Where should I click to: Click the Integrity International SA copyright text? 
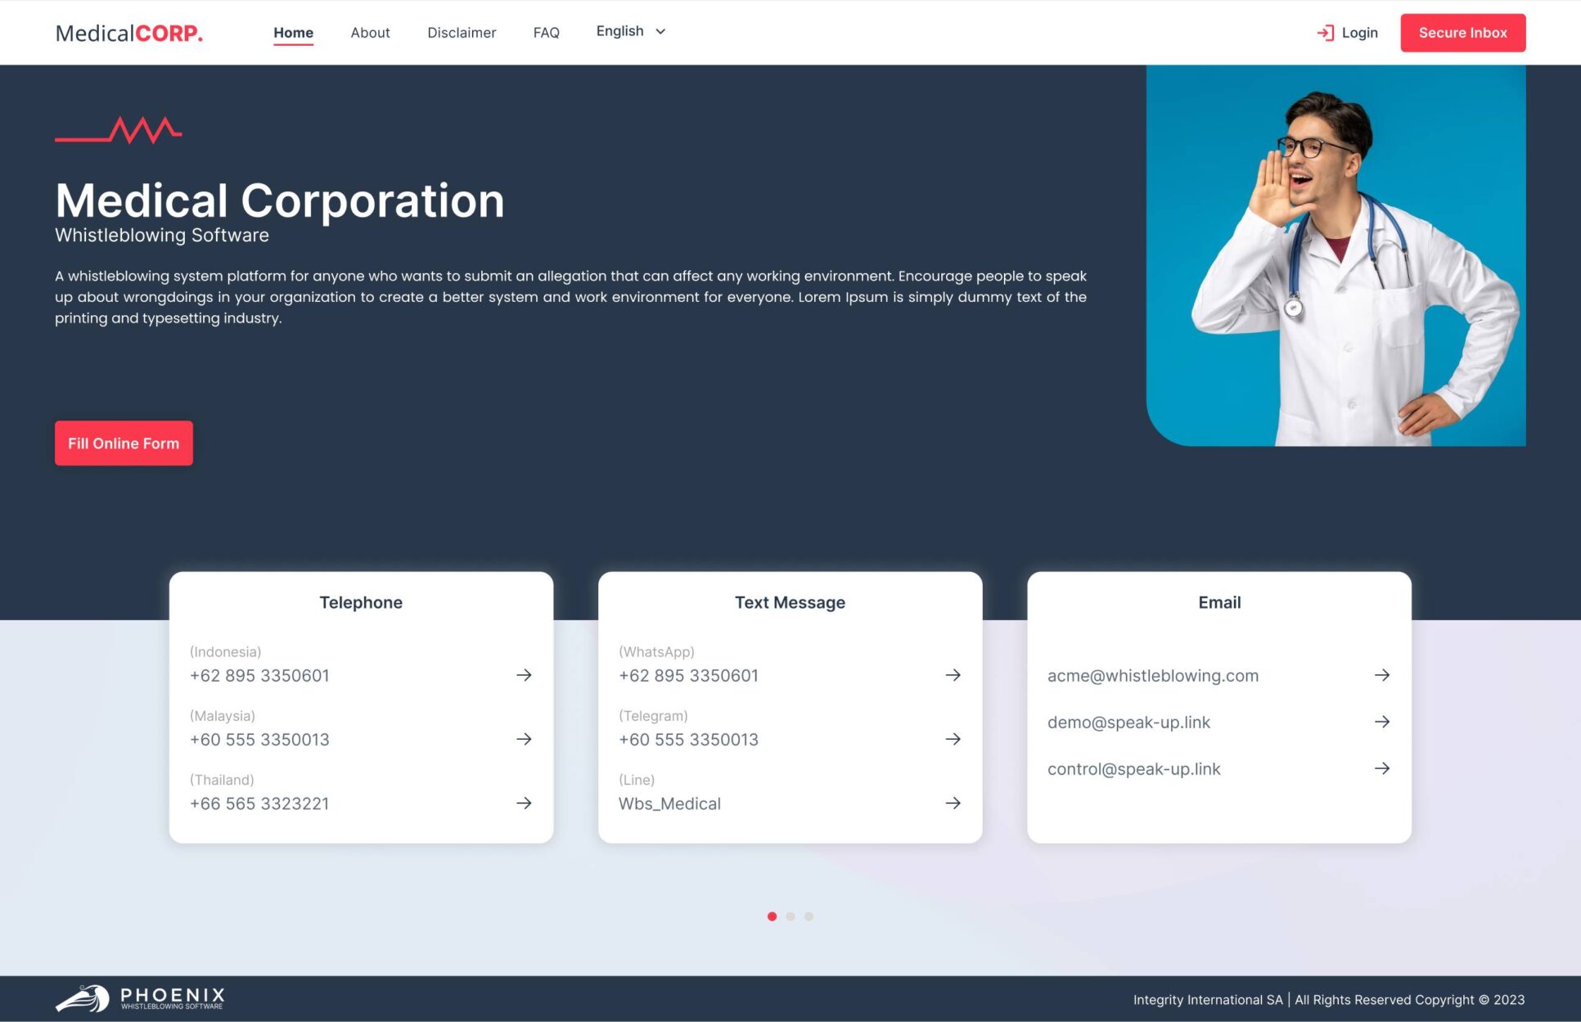[1328, 999]
